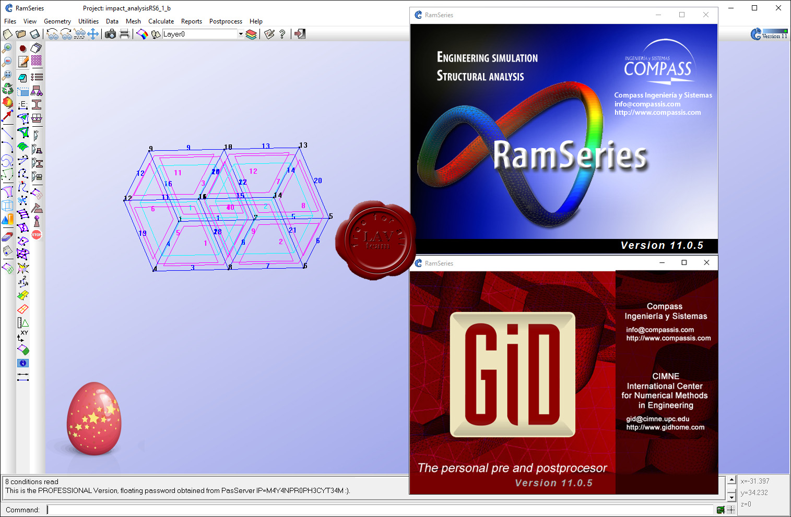Open the Geometry menu
791x517 pixels.
point(57,21)
